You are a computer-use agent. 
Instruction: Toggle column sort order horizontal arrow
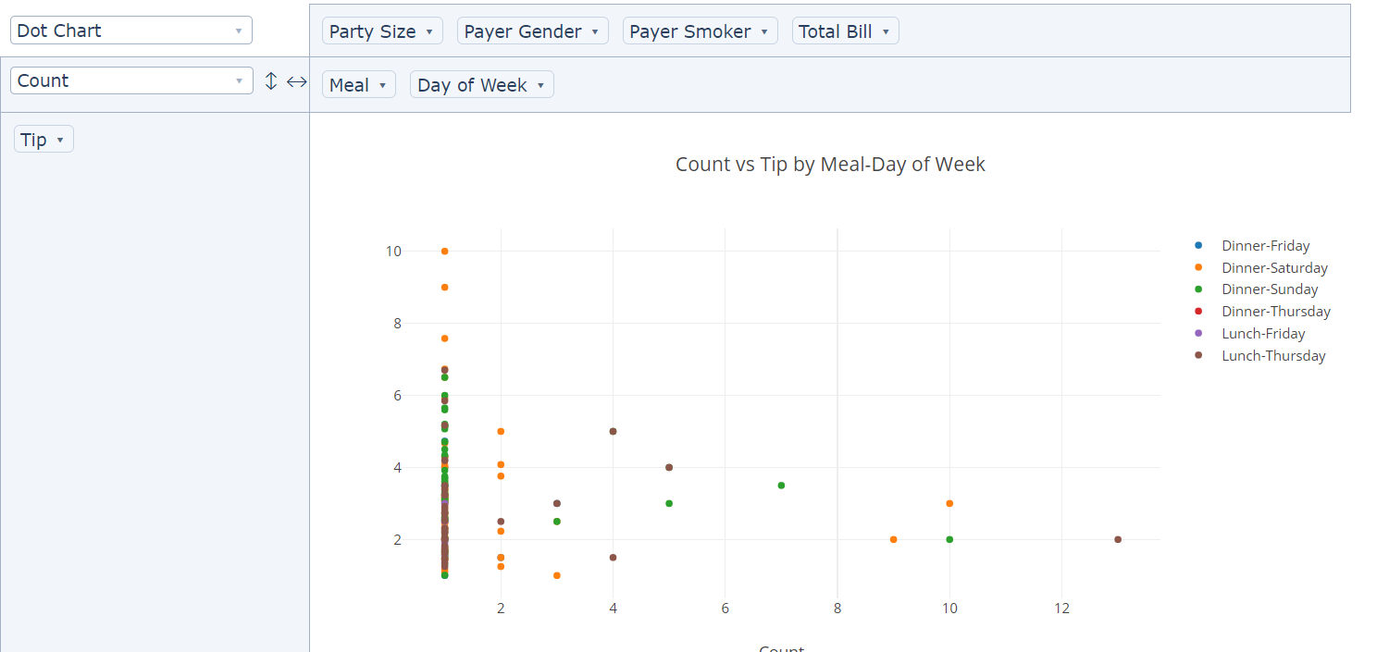click(x=296, y=81)
